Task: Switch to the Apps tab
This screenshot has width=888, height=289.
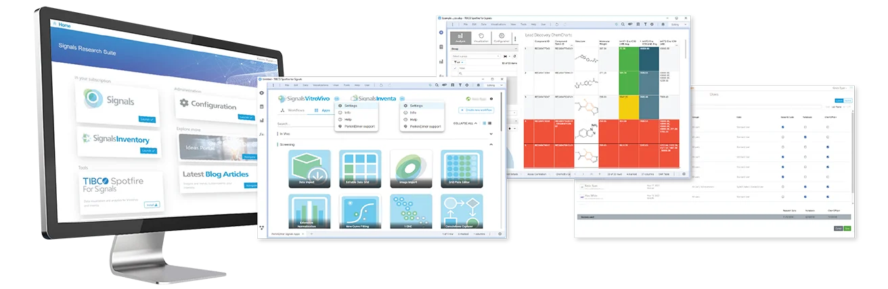Action: pos(322,109)
